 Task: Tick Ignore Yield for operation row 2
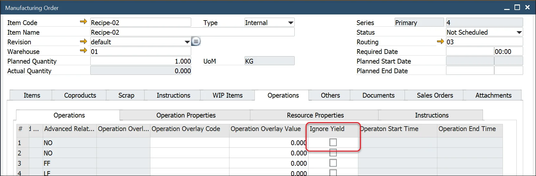[333, 153]
